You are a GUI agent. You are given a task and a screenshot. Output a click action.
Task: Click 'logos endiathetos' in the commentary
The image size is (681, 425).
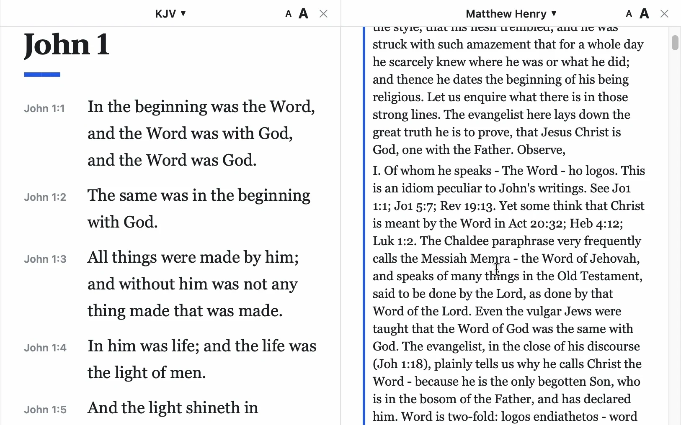click(550, 417)
